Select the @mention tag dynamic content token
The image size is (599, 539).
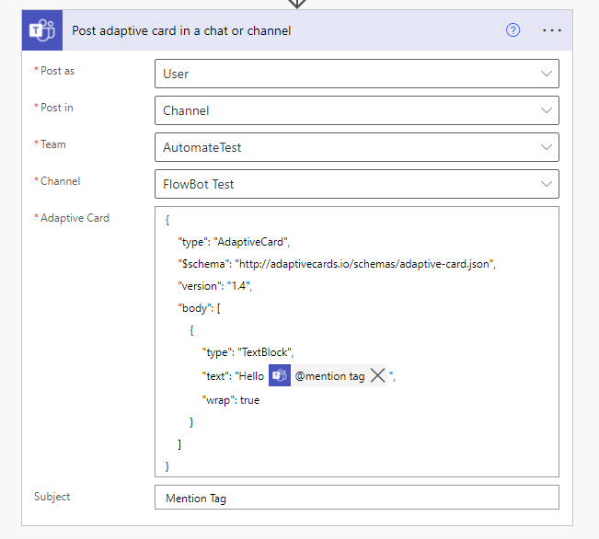point(329,376)
